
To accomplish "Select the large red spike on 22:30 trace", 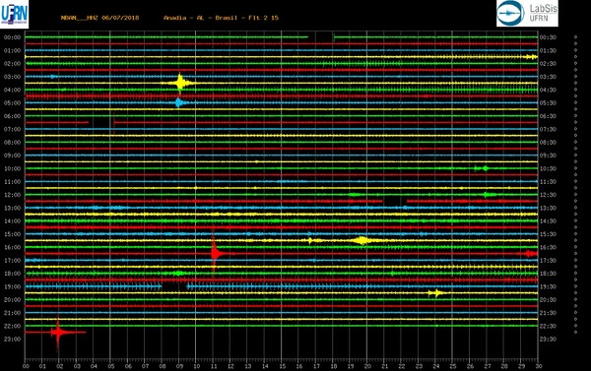I will click(x=58, y=333).
